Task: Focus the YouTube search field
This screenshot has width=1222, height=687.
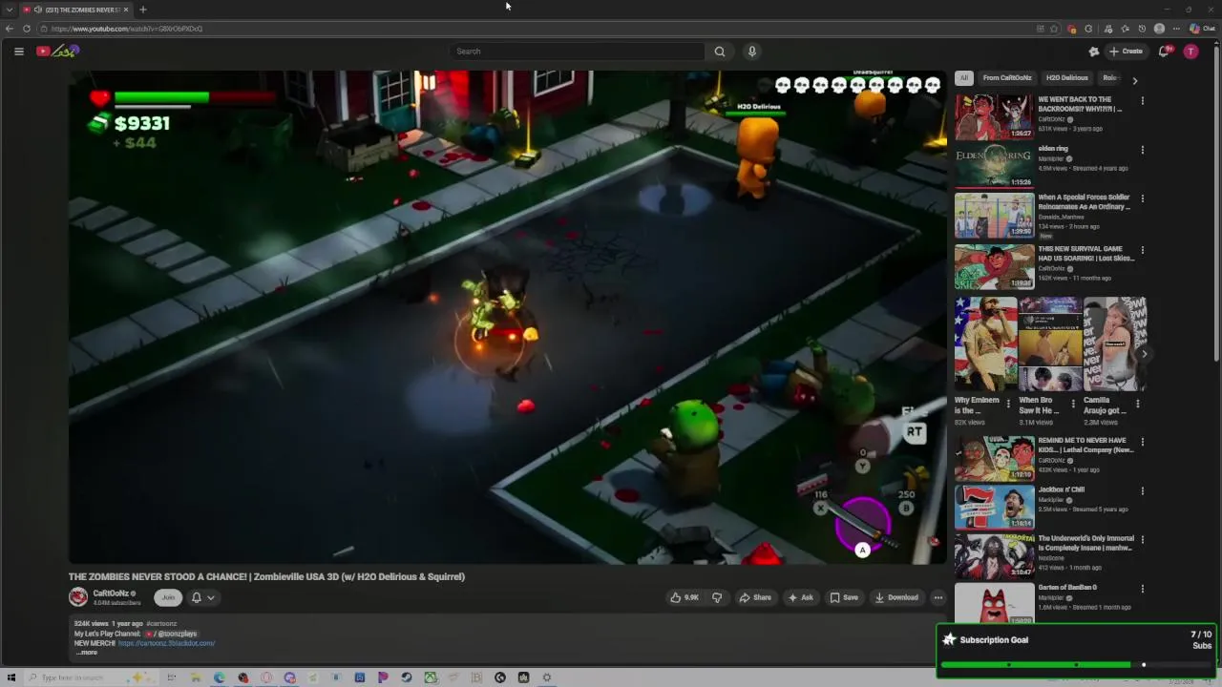Action: click(x=578, y=52)
